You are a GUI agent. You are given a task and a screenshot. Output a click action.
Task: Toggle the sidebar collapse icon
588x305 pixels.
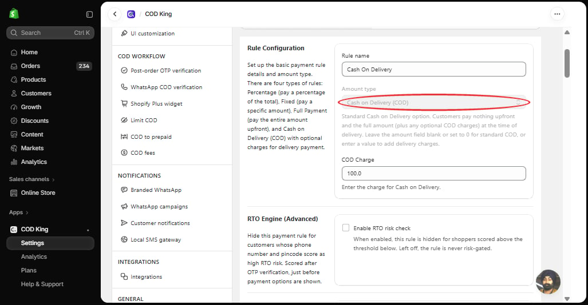click(x=89, y=14)
